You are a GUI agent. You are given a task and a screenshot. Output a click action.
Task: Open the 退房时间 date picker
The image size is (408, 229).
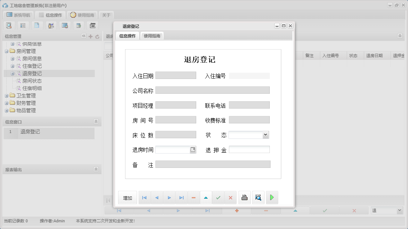194,149
